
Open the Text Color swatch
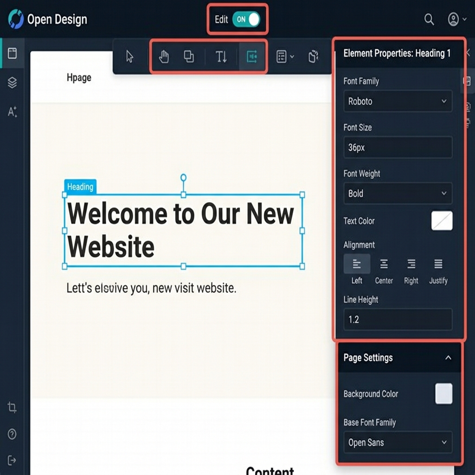(x=442, y=221)
